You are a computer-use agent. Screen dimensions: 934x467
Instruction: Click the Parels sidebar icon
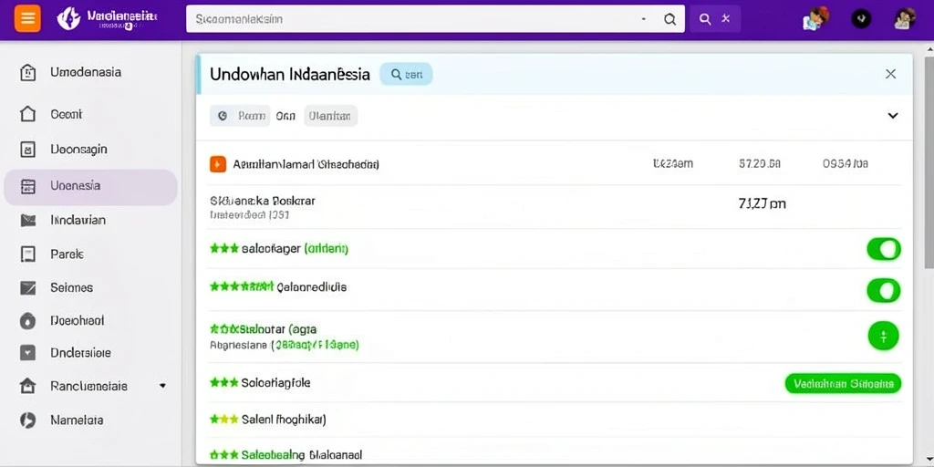pos(27,254)
